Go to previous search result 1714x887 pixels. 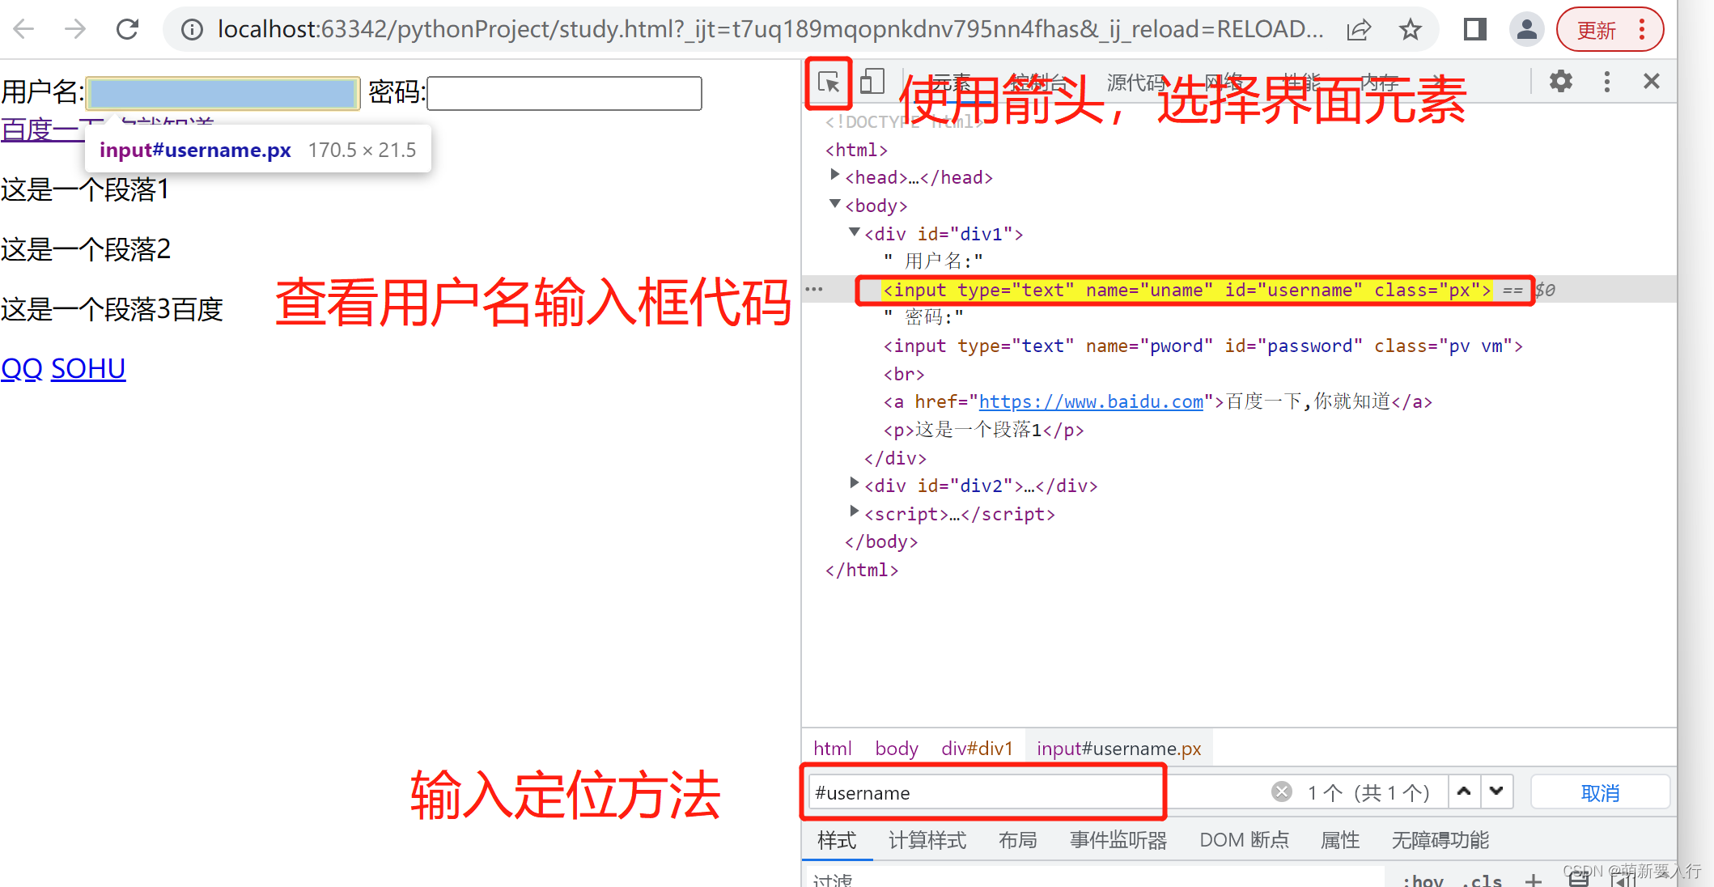[1464, 792]
